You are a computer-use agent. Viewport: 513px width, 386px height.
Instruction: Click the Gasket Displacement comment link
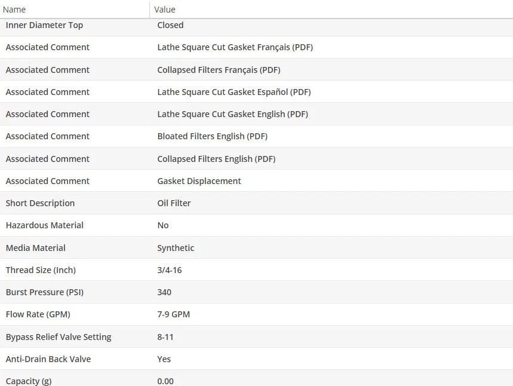(x=199, y=181)
